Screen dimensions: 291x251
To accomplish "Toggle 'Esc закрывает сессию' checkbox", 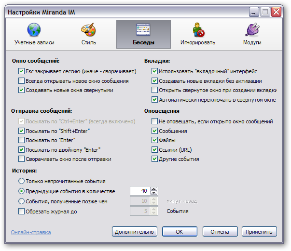I will [21, 71].
